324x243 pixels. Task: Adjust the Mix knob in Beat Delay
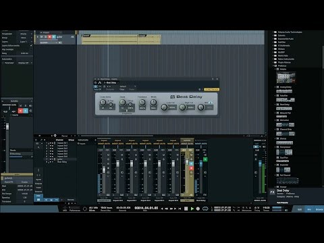pos(200,107)
